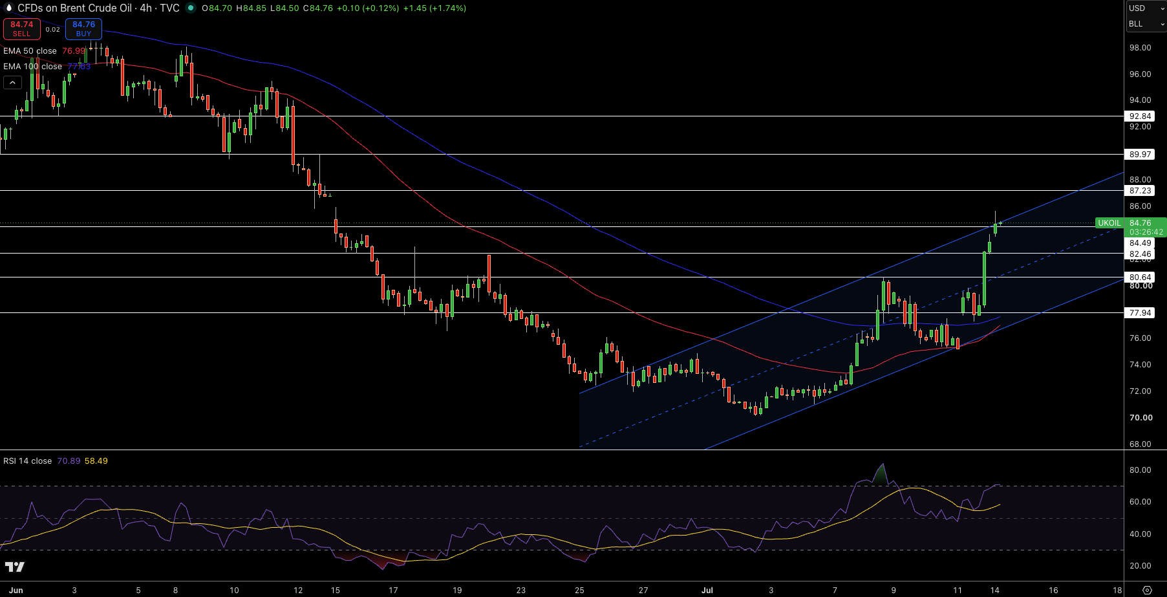Select the EMA 100 close indicator legend
This screenshot has height=597, width=1167.
[x=32, y=67]
